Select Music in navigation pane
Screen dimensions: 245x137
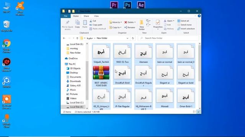tap(71, 90)
